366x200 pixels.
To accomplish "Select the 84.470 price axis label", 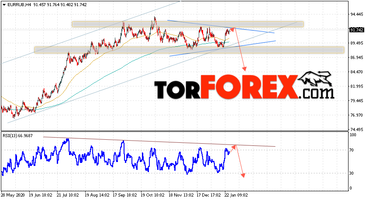I will [356, 72].
